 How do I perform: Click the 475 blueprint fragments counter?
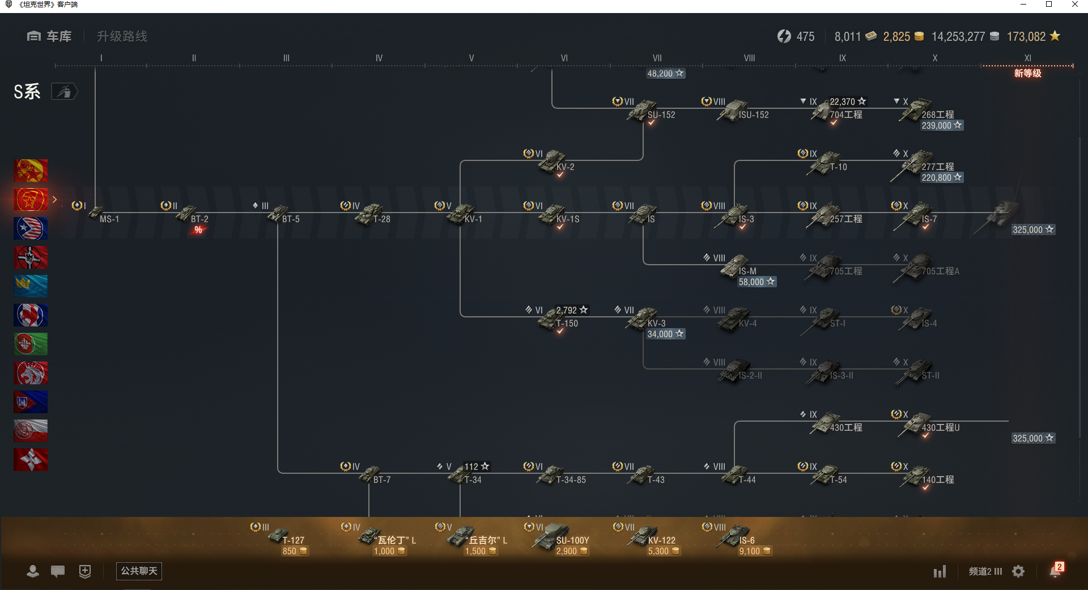coord(796,36)
